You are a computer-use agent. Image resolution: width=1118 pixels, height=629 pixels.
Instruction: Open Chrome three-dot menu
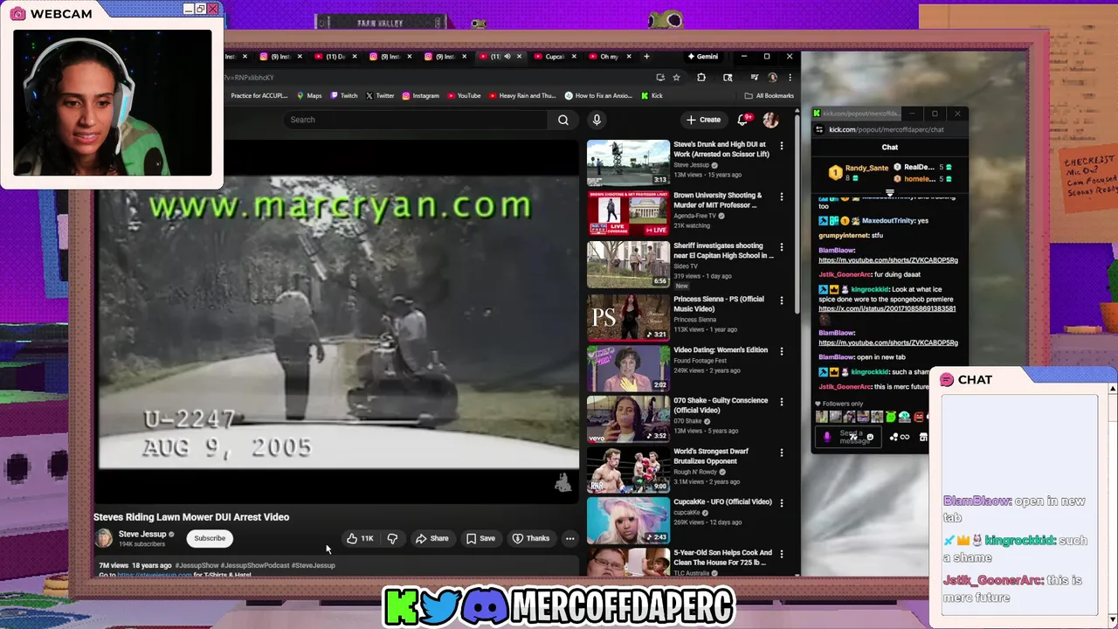click(x=790, y=77)
